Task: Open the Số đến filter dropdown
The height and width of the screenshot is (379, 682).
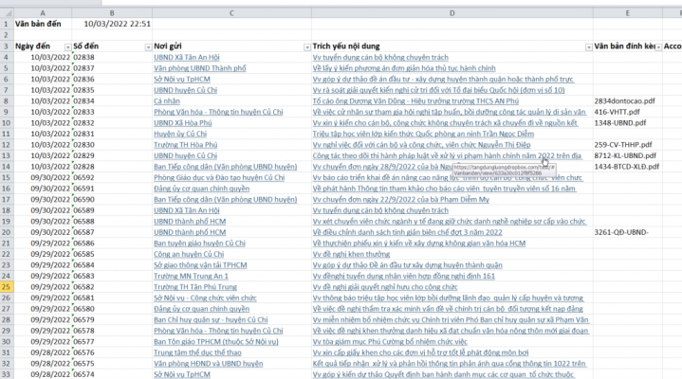Action: 148,47
